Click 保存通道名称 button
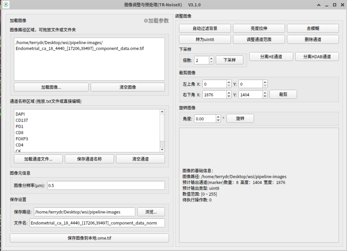347x251 pixels. (x=90, y=159)
